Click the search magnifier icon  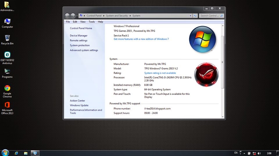coord(221,16)
